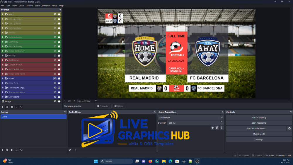This screenshot has width=293, height=165.
Task: Click Start Streaming
Action: point(259,117)
